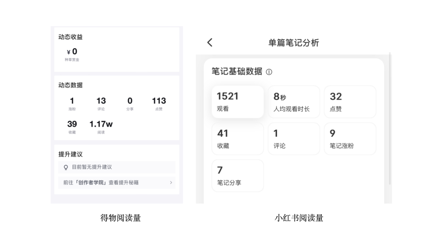429x240 pixels.
Task: Click the 39 收藏 stat
Action: point(72,127)
